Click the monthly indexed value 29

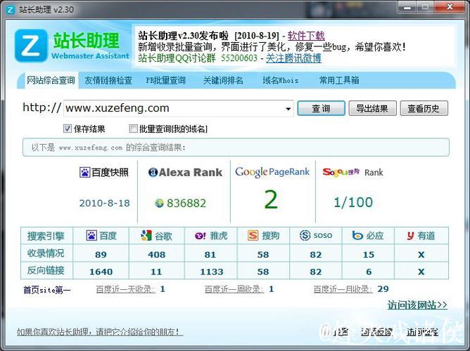[x=383, y=289]
